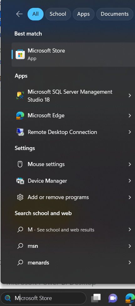This screenshot has height=306, width=135.
Task: Select the Apps filter tab
Action: click(x=84, y=14)
